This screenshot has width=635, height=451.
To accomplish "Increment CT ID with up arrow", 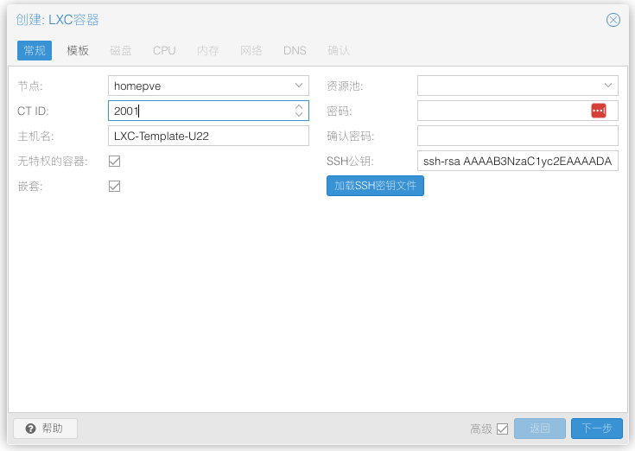I will [x=299, y=107].
